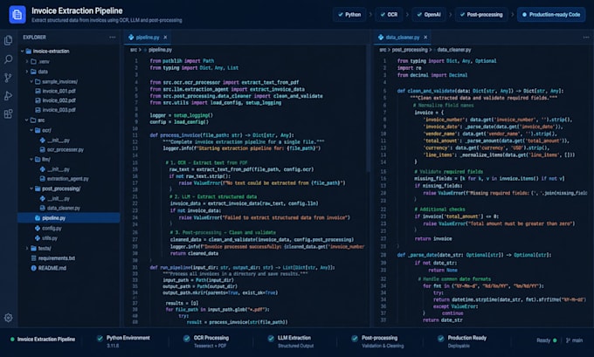Click data_cleaner.py breadcrumb in right editor
Viewport: 594px width, 357px height.
click(x=454, y=50)
